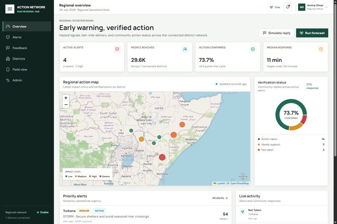
Task: Click the Alerts bell icon in sidebar
Action: point(8,37)
